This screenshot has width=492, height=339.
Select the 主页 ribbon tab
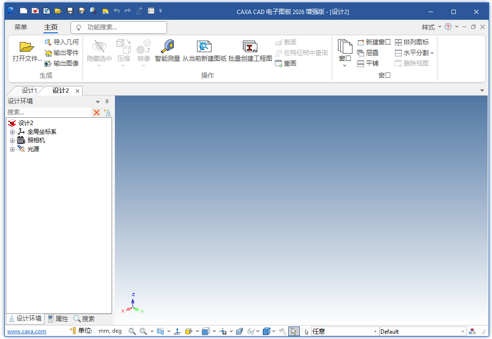[51, 28]
